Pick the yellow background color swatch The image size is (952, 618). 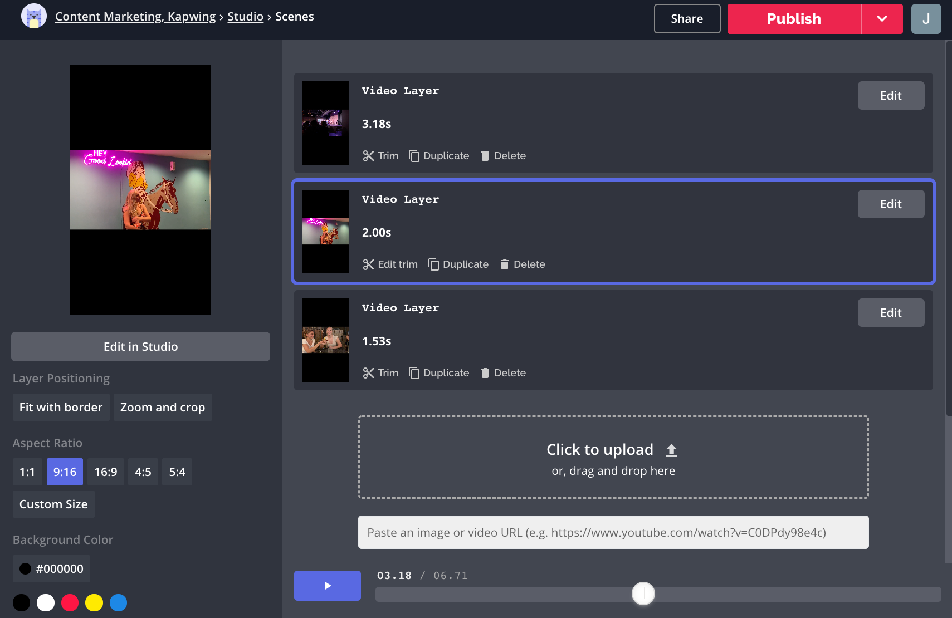(94, 602)
